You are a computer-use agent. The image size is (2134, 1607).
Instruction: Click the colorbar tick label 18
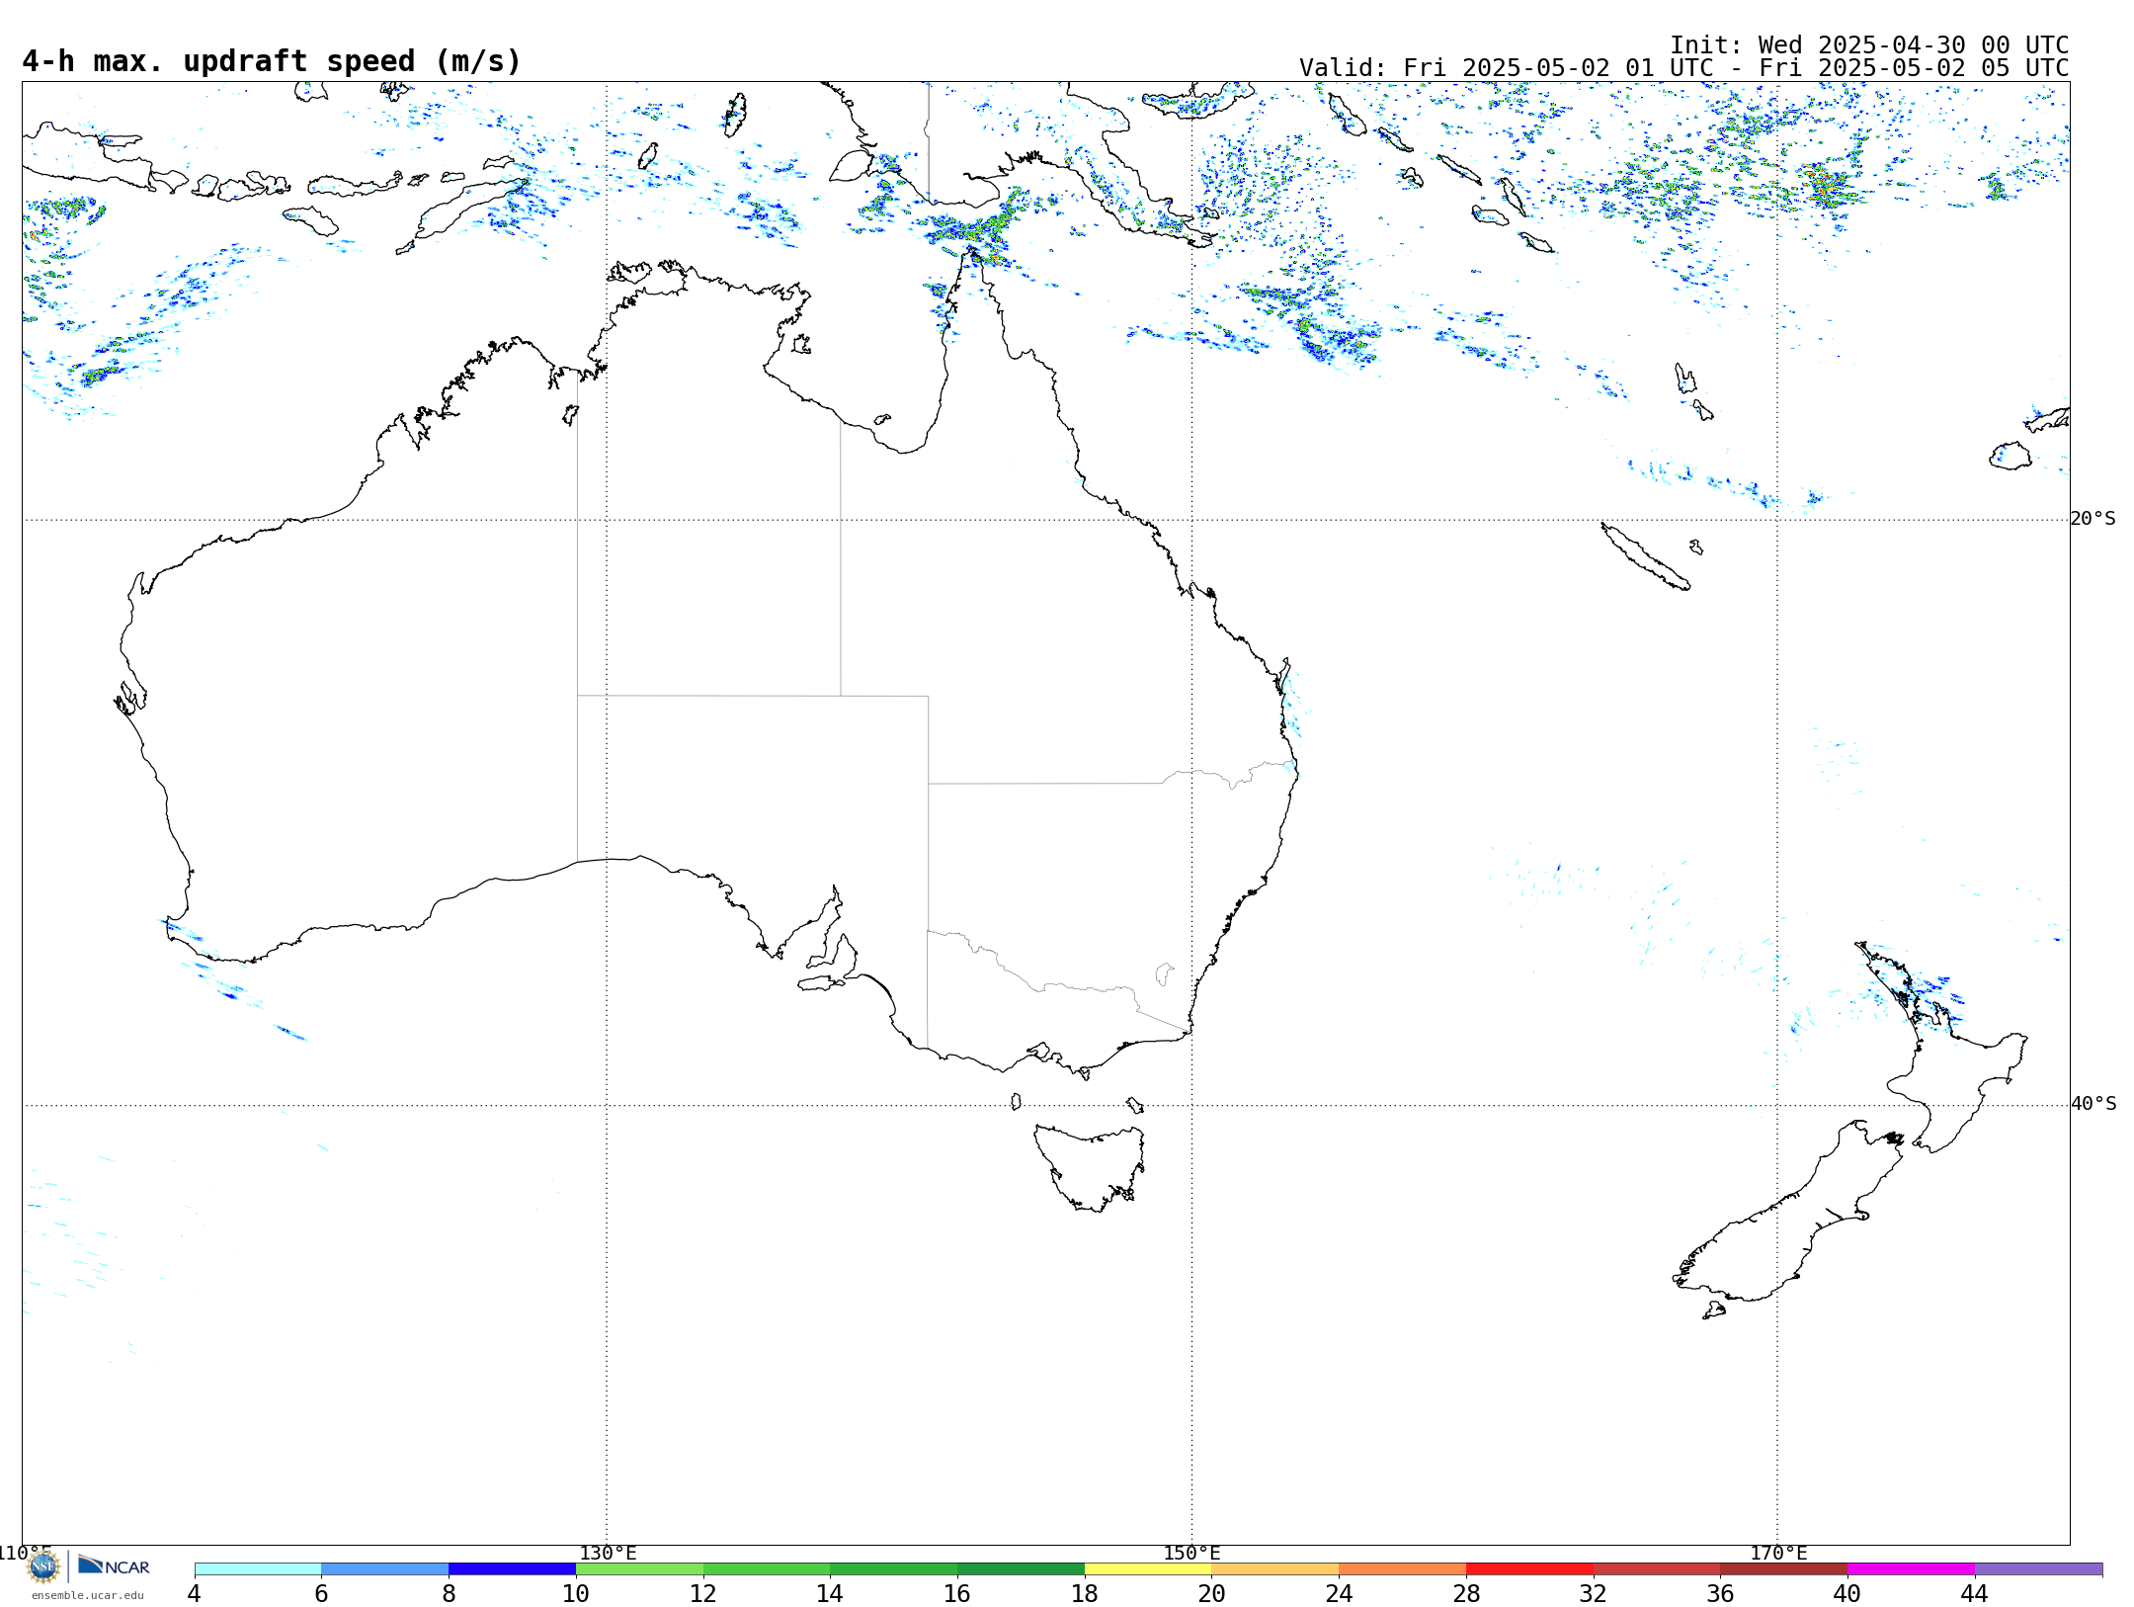pyautogui.click(x=1085, y=1593)
